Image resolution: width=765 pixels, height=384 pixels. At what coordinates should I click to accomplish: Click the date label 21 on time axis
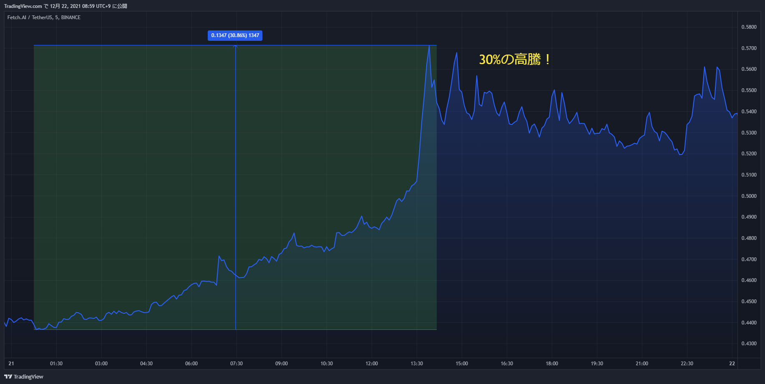[11, 364]
